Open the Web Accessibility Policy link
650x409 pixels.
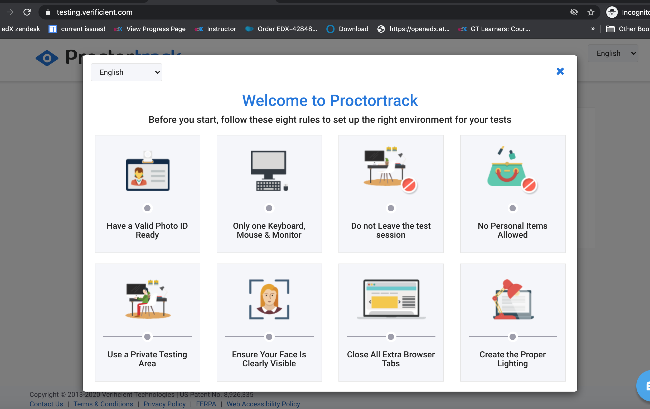(263, 404)
